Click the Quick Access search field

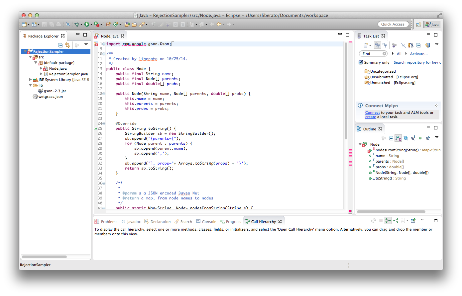tap(393, 24)
